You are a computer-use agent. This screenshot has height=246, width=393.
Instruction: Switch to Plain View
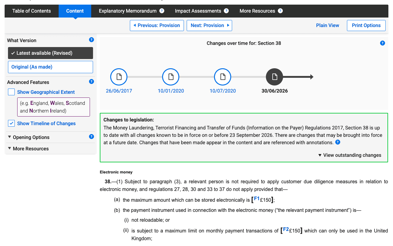pos(328,26)
